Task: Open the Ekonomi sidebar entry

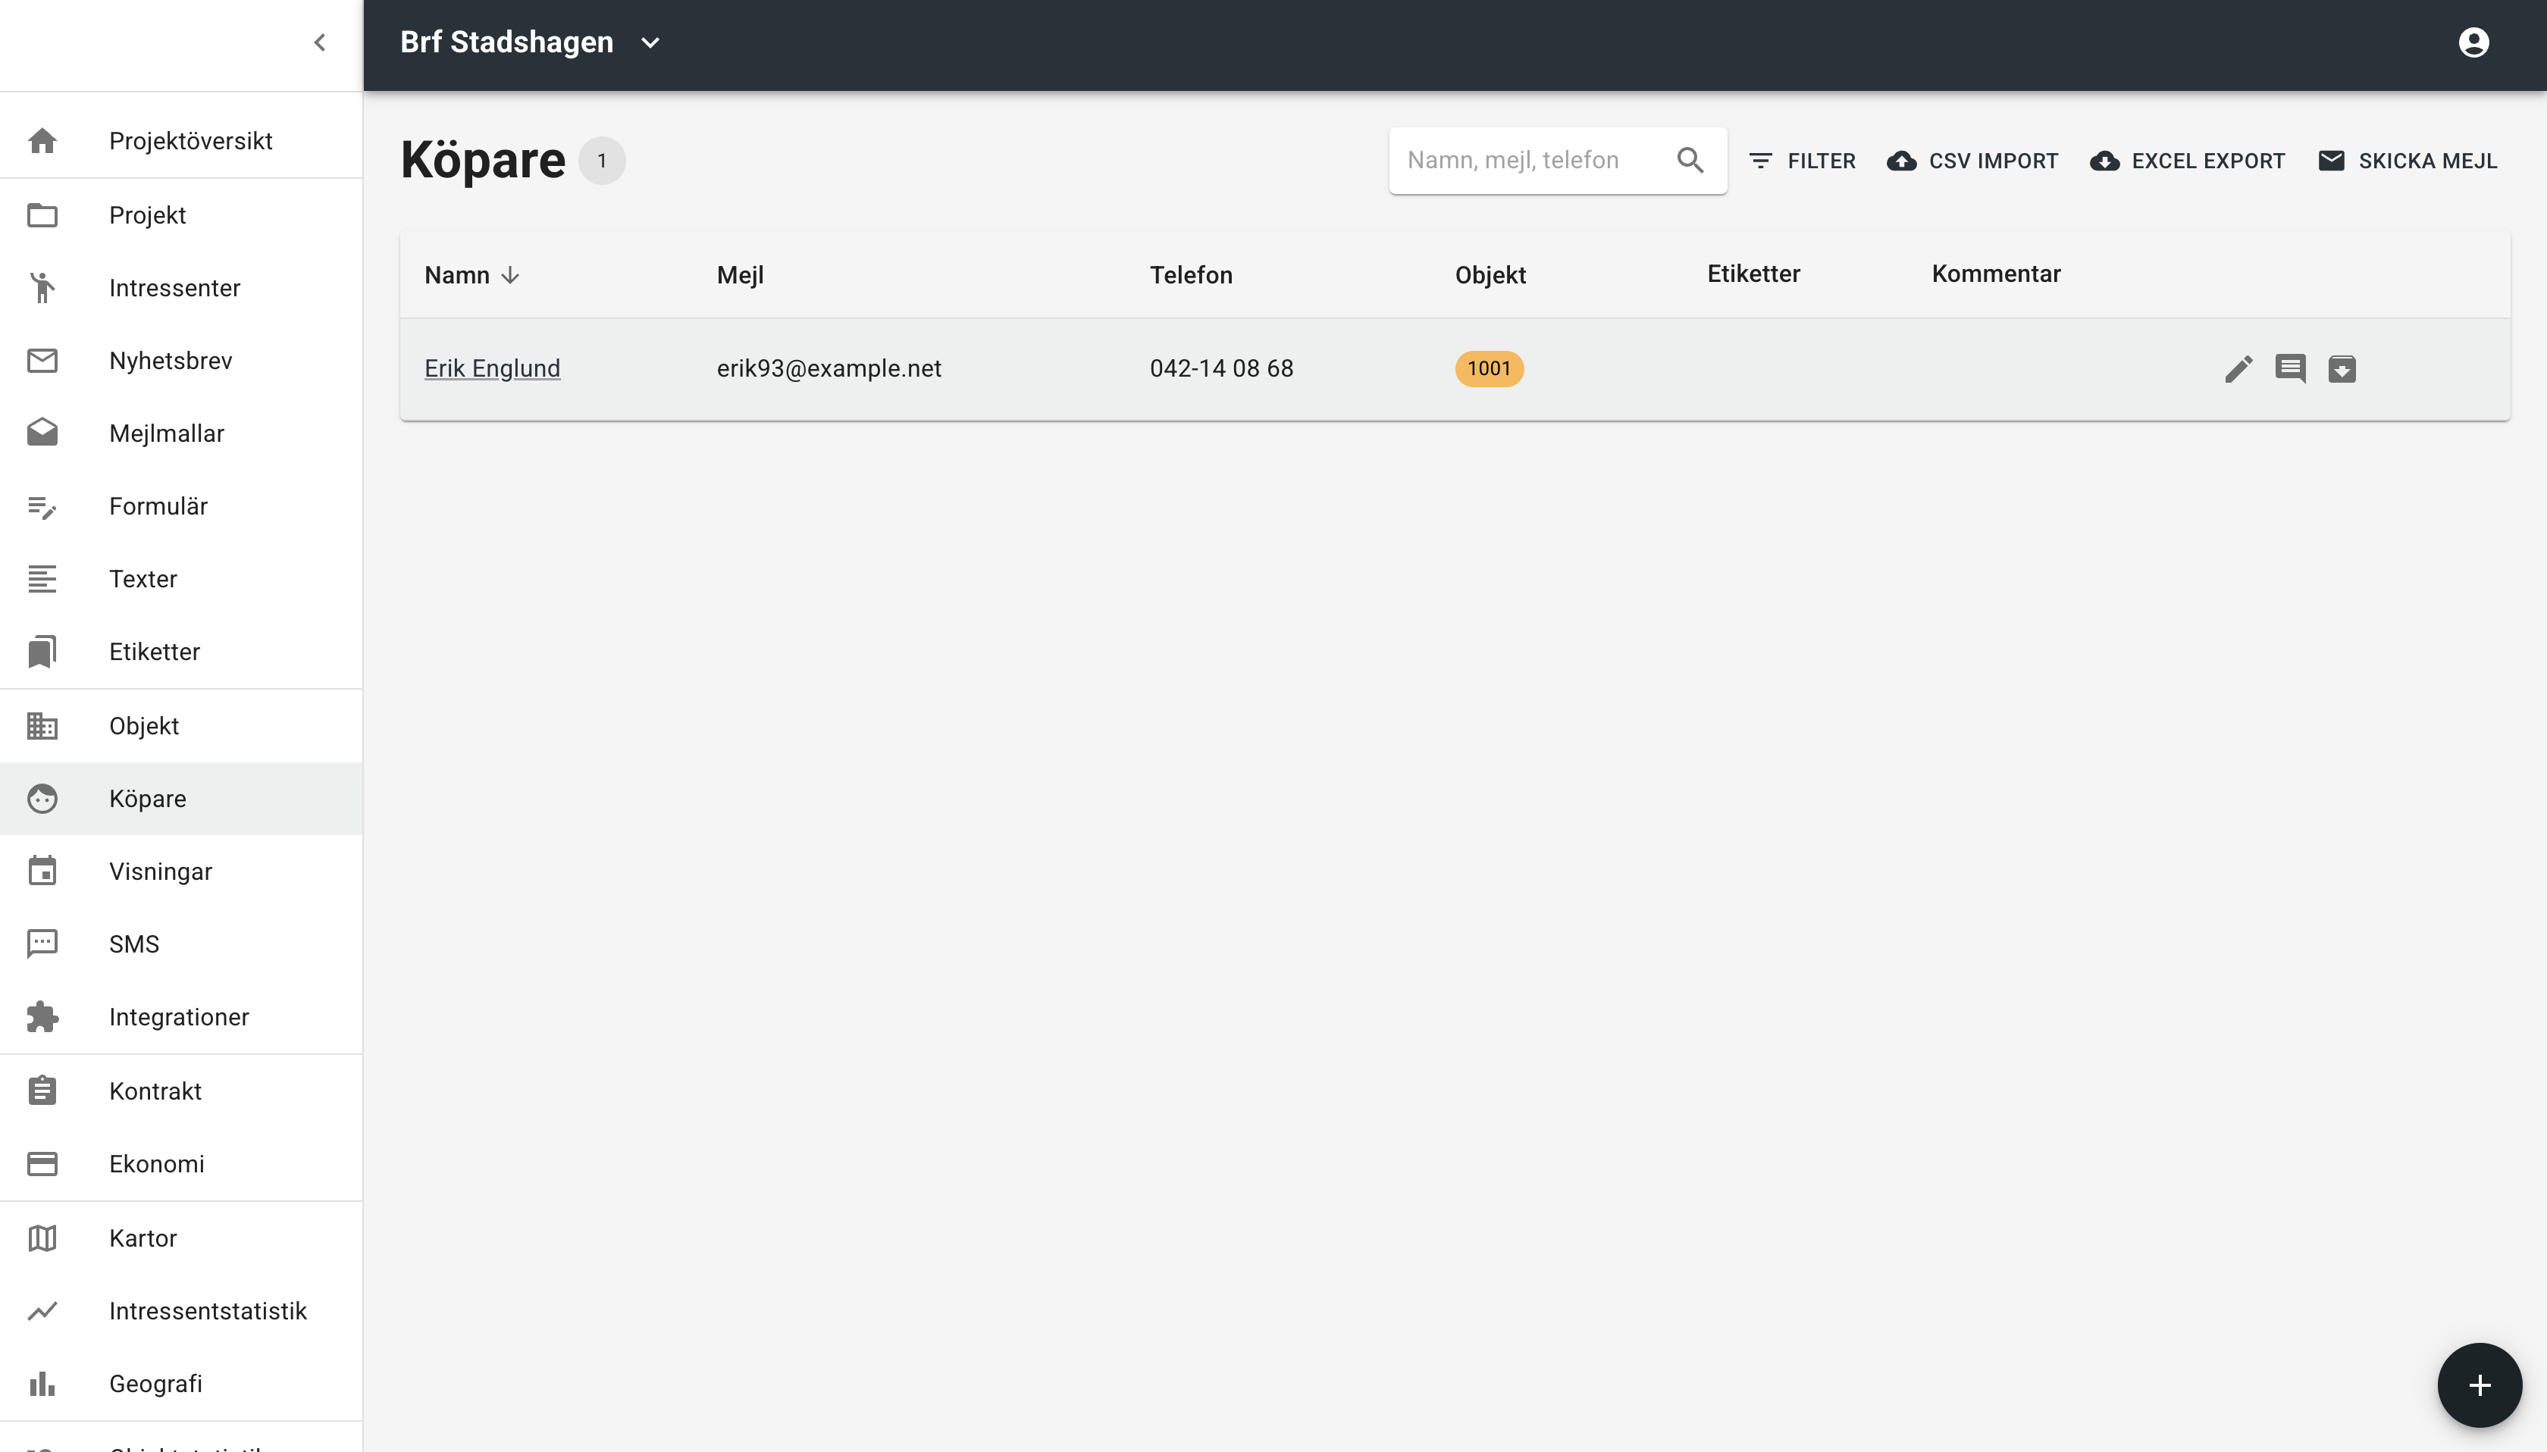Action: click(x=181, y=1163)
